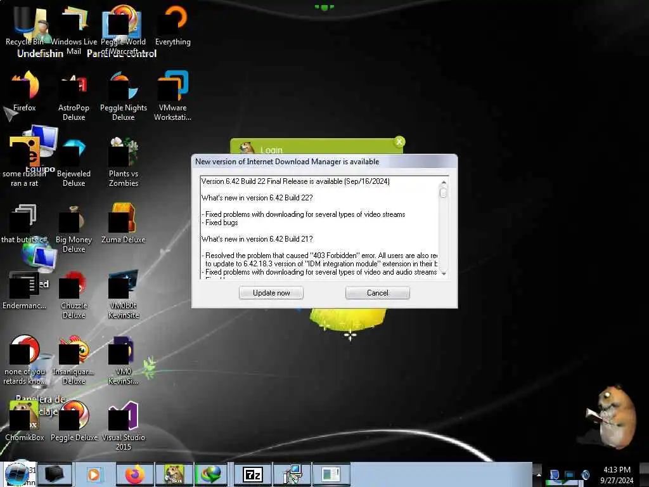Click scrollbar down arrow in release notes
649x487 pixels.
[443, 274]
